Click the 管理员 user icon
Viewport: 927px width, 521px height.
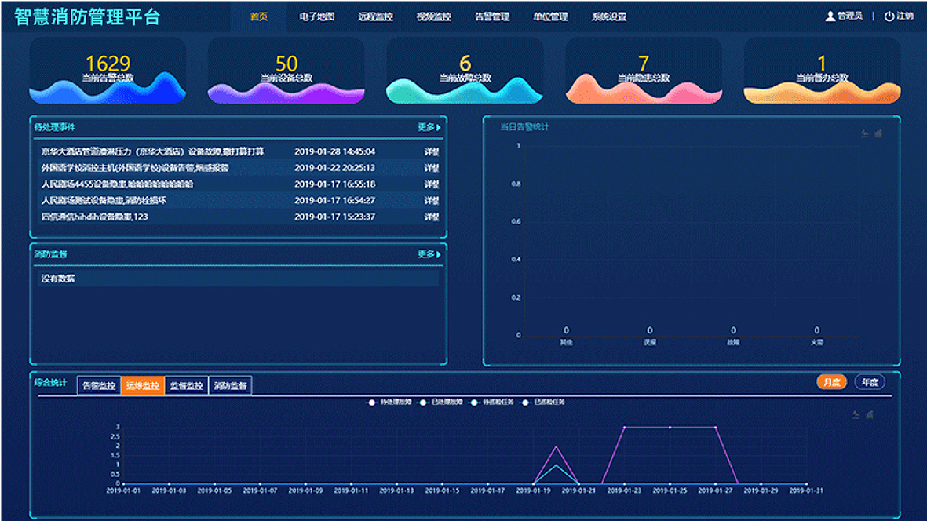(x=830, y=16)
